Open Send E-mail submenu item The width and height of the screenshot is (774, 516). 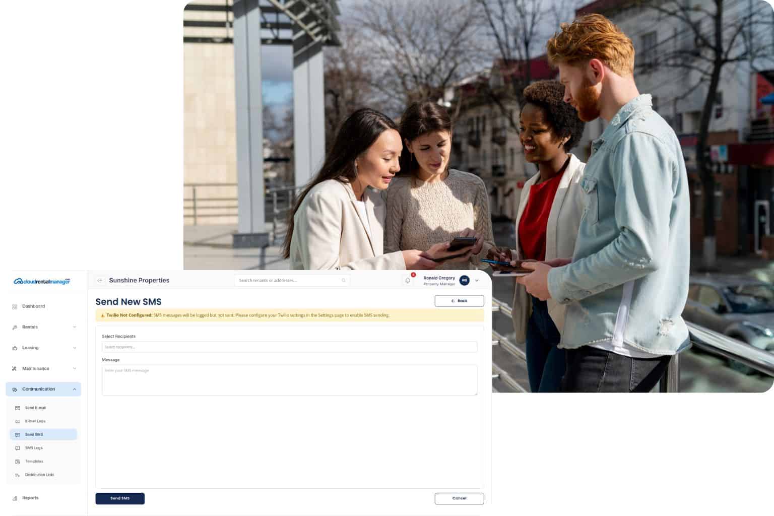pyautogui.click(x=35, y=408)
